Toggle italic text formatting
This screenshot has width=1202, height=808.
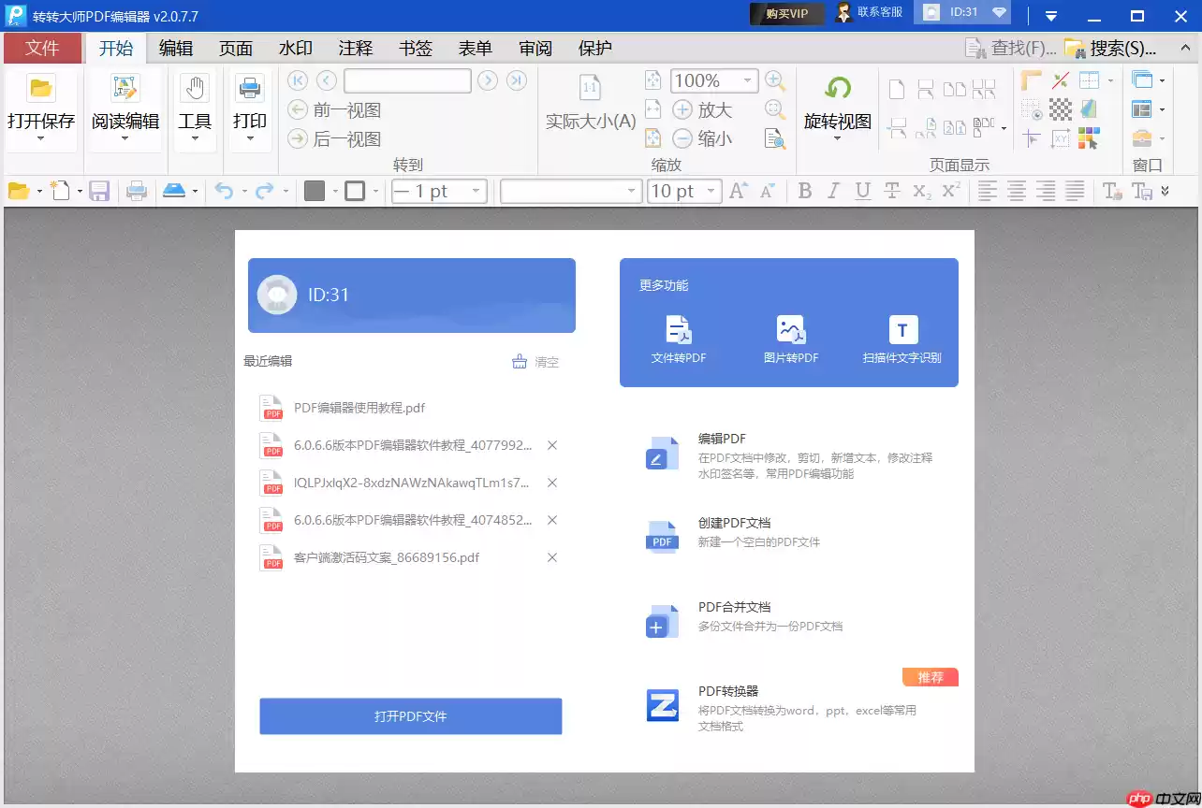tap(833, 191)
